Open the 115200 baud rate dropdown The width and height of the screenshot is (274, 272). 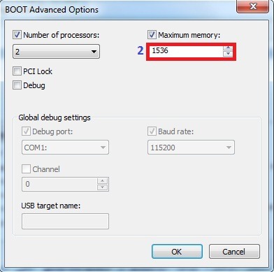(191, 147)
